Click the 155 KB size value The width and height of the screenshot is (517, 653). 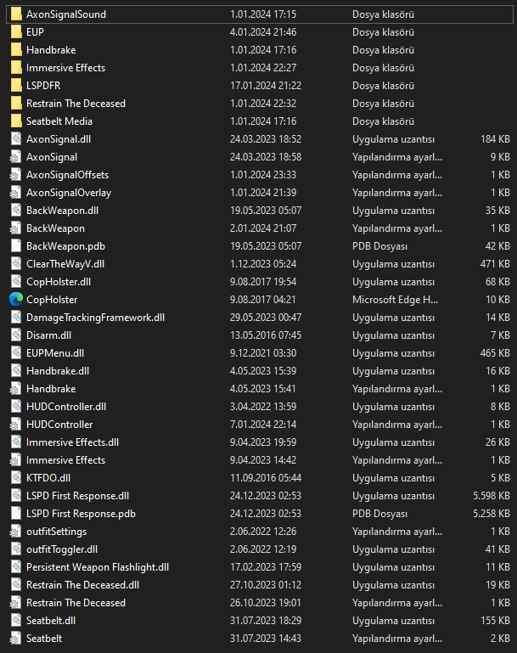tap(495, 621)
